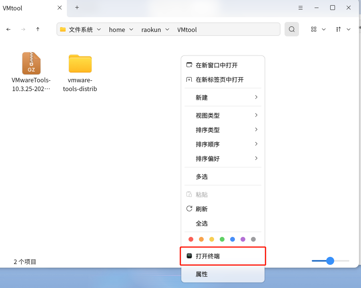Click the new window icon in menu
The width and height of the screenshot is (361, 288).
coord(189,65)
